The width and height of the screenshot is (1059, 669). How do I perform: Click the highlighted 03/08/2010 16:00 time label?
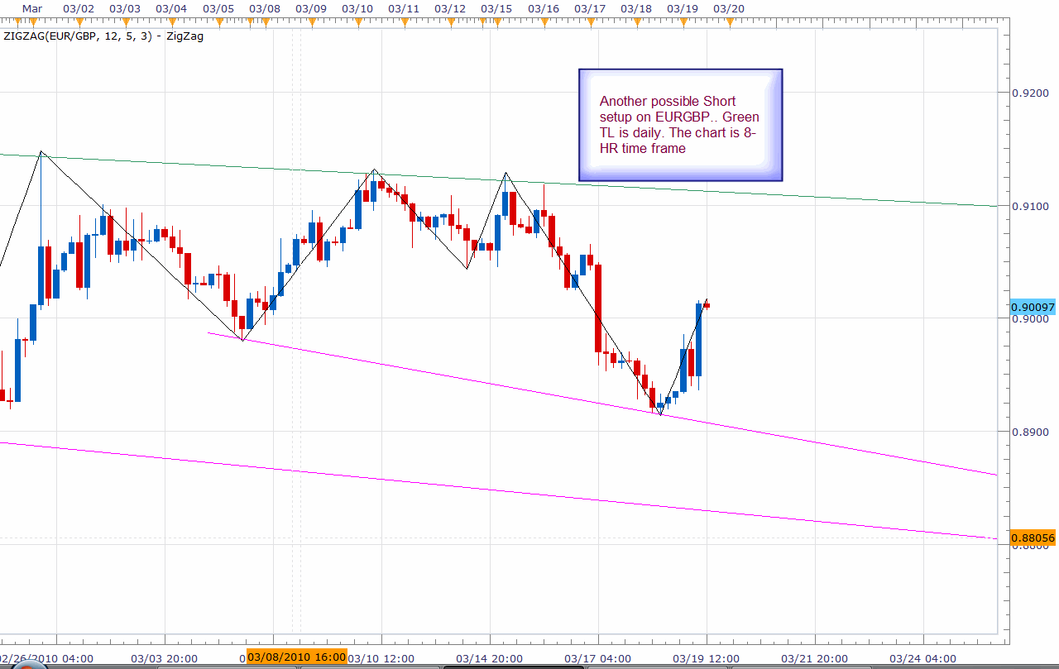pos(295,657)
